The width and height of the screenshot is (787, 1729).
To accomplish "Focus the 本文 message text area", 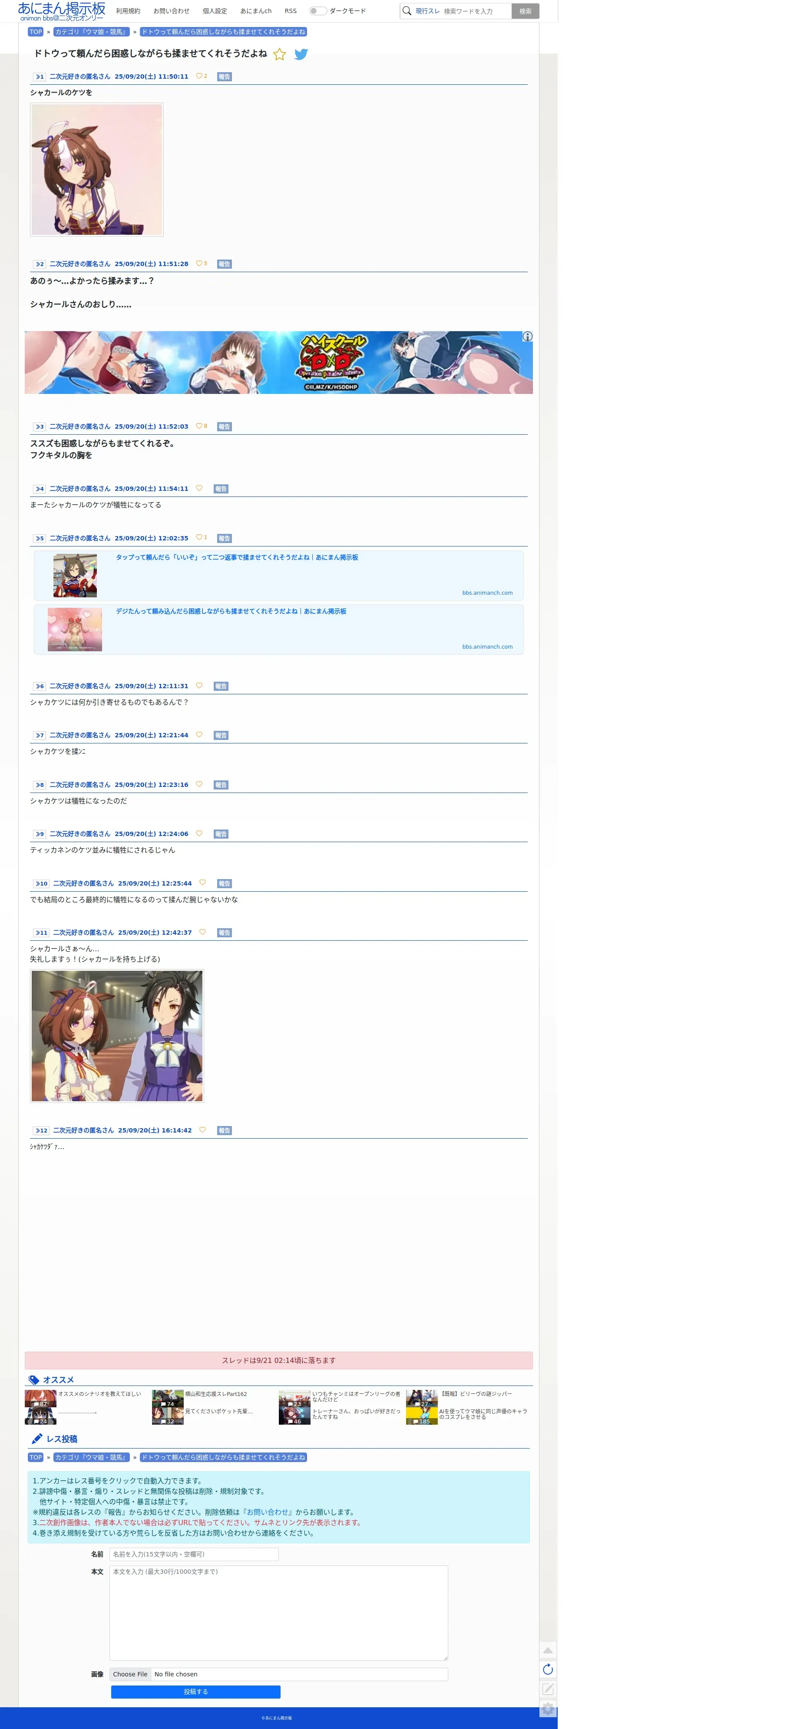I will [279, 1613].
